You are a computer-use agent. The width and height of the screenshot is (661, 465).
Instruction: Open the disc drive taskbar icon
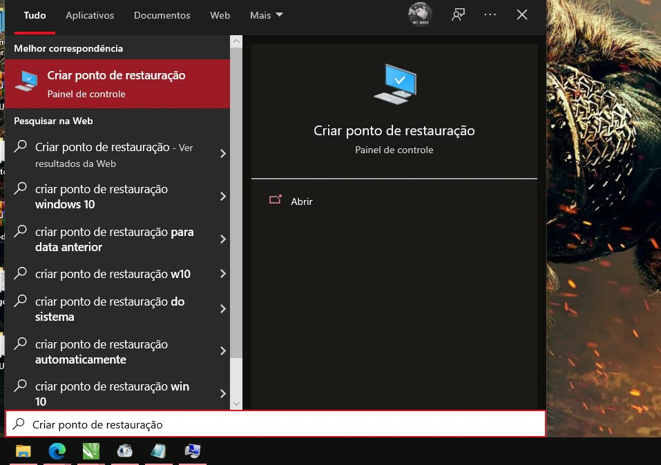point(125,451)
